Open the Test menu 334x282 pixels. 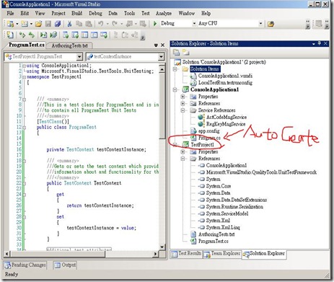click(146, 13)
